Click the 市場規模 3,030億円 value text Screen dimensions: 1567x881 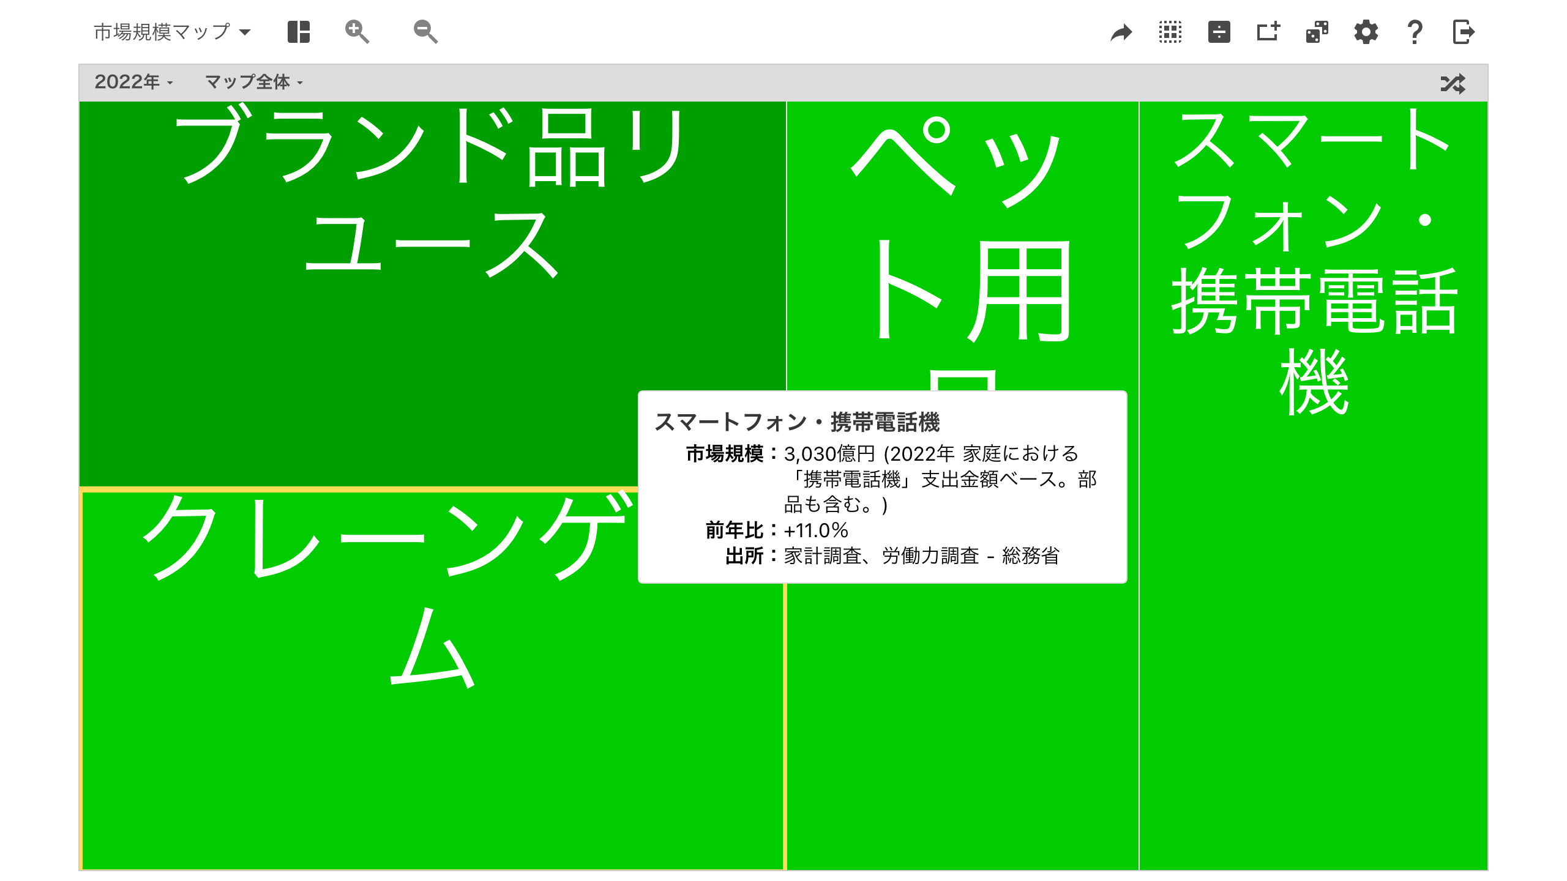pos(941,479)
